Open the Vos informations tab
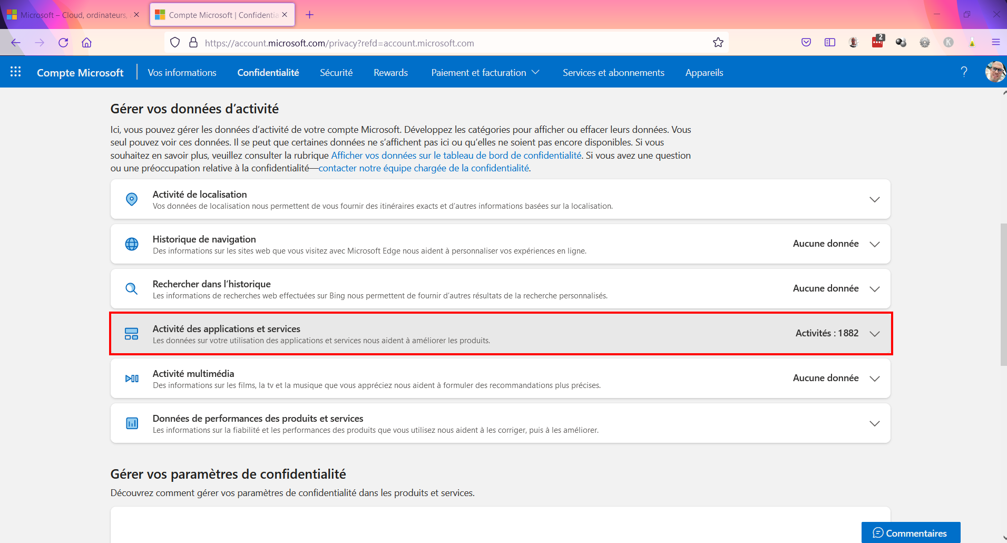The width and height of the screenshot is (1007, 543). [182, 72]
